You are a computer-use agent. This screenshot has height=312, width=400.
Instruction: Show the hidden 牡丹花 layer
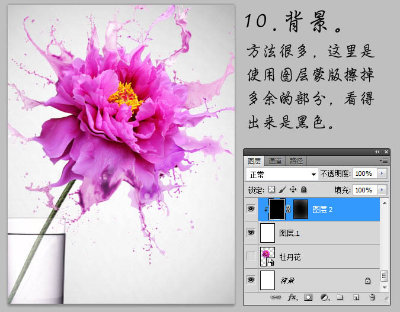pos(251,256)
